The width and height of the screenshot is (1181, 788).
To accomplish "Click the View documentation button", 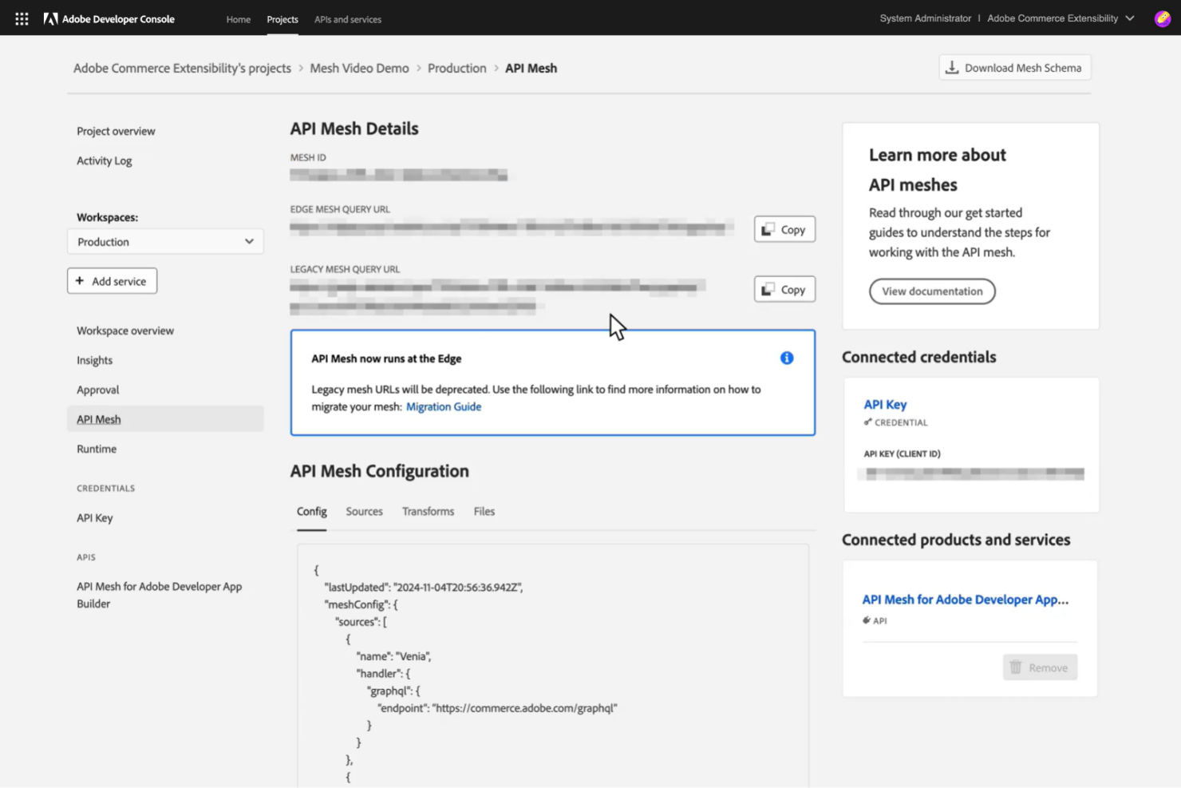I will [x=931, y=291].
